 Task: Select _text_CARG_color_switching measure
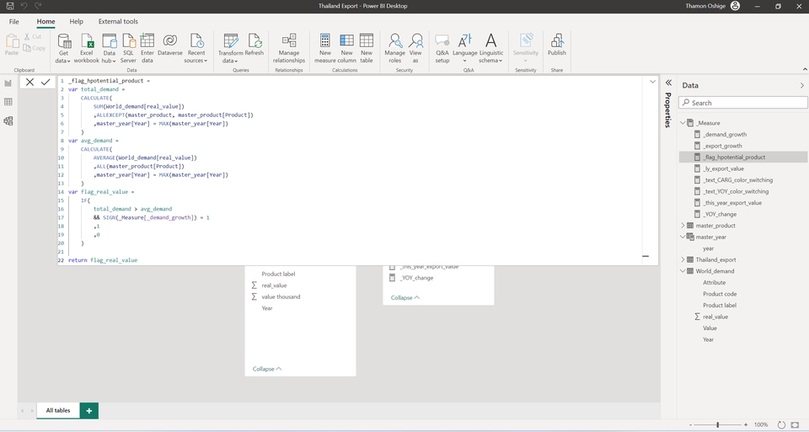point(738,180)
